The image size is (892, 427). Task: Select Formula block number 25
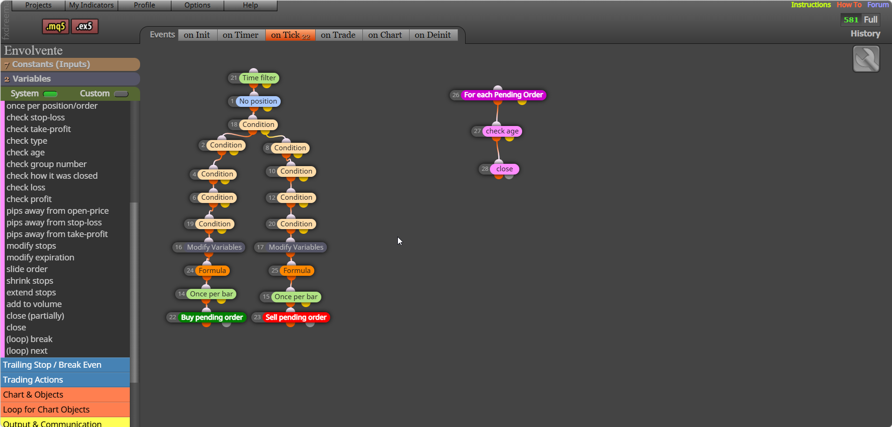click(297, 271)
